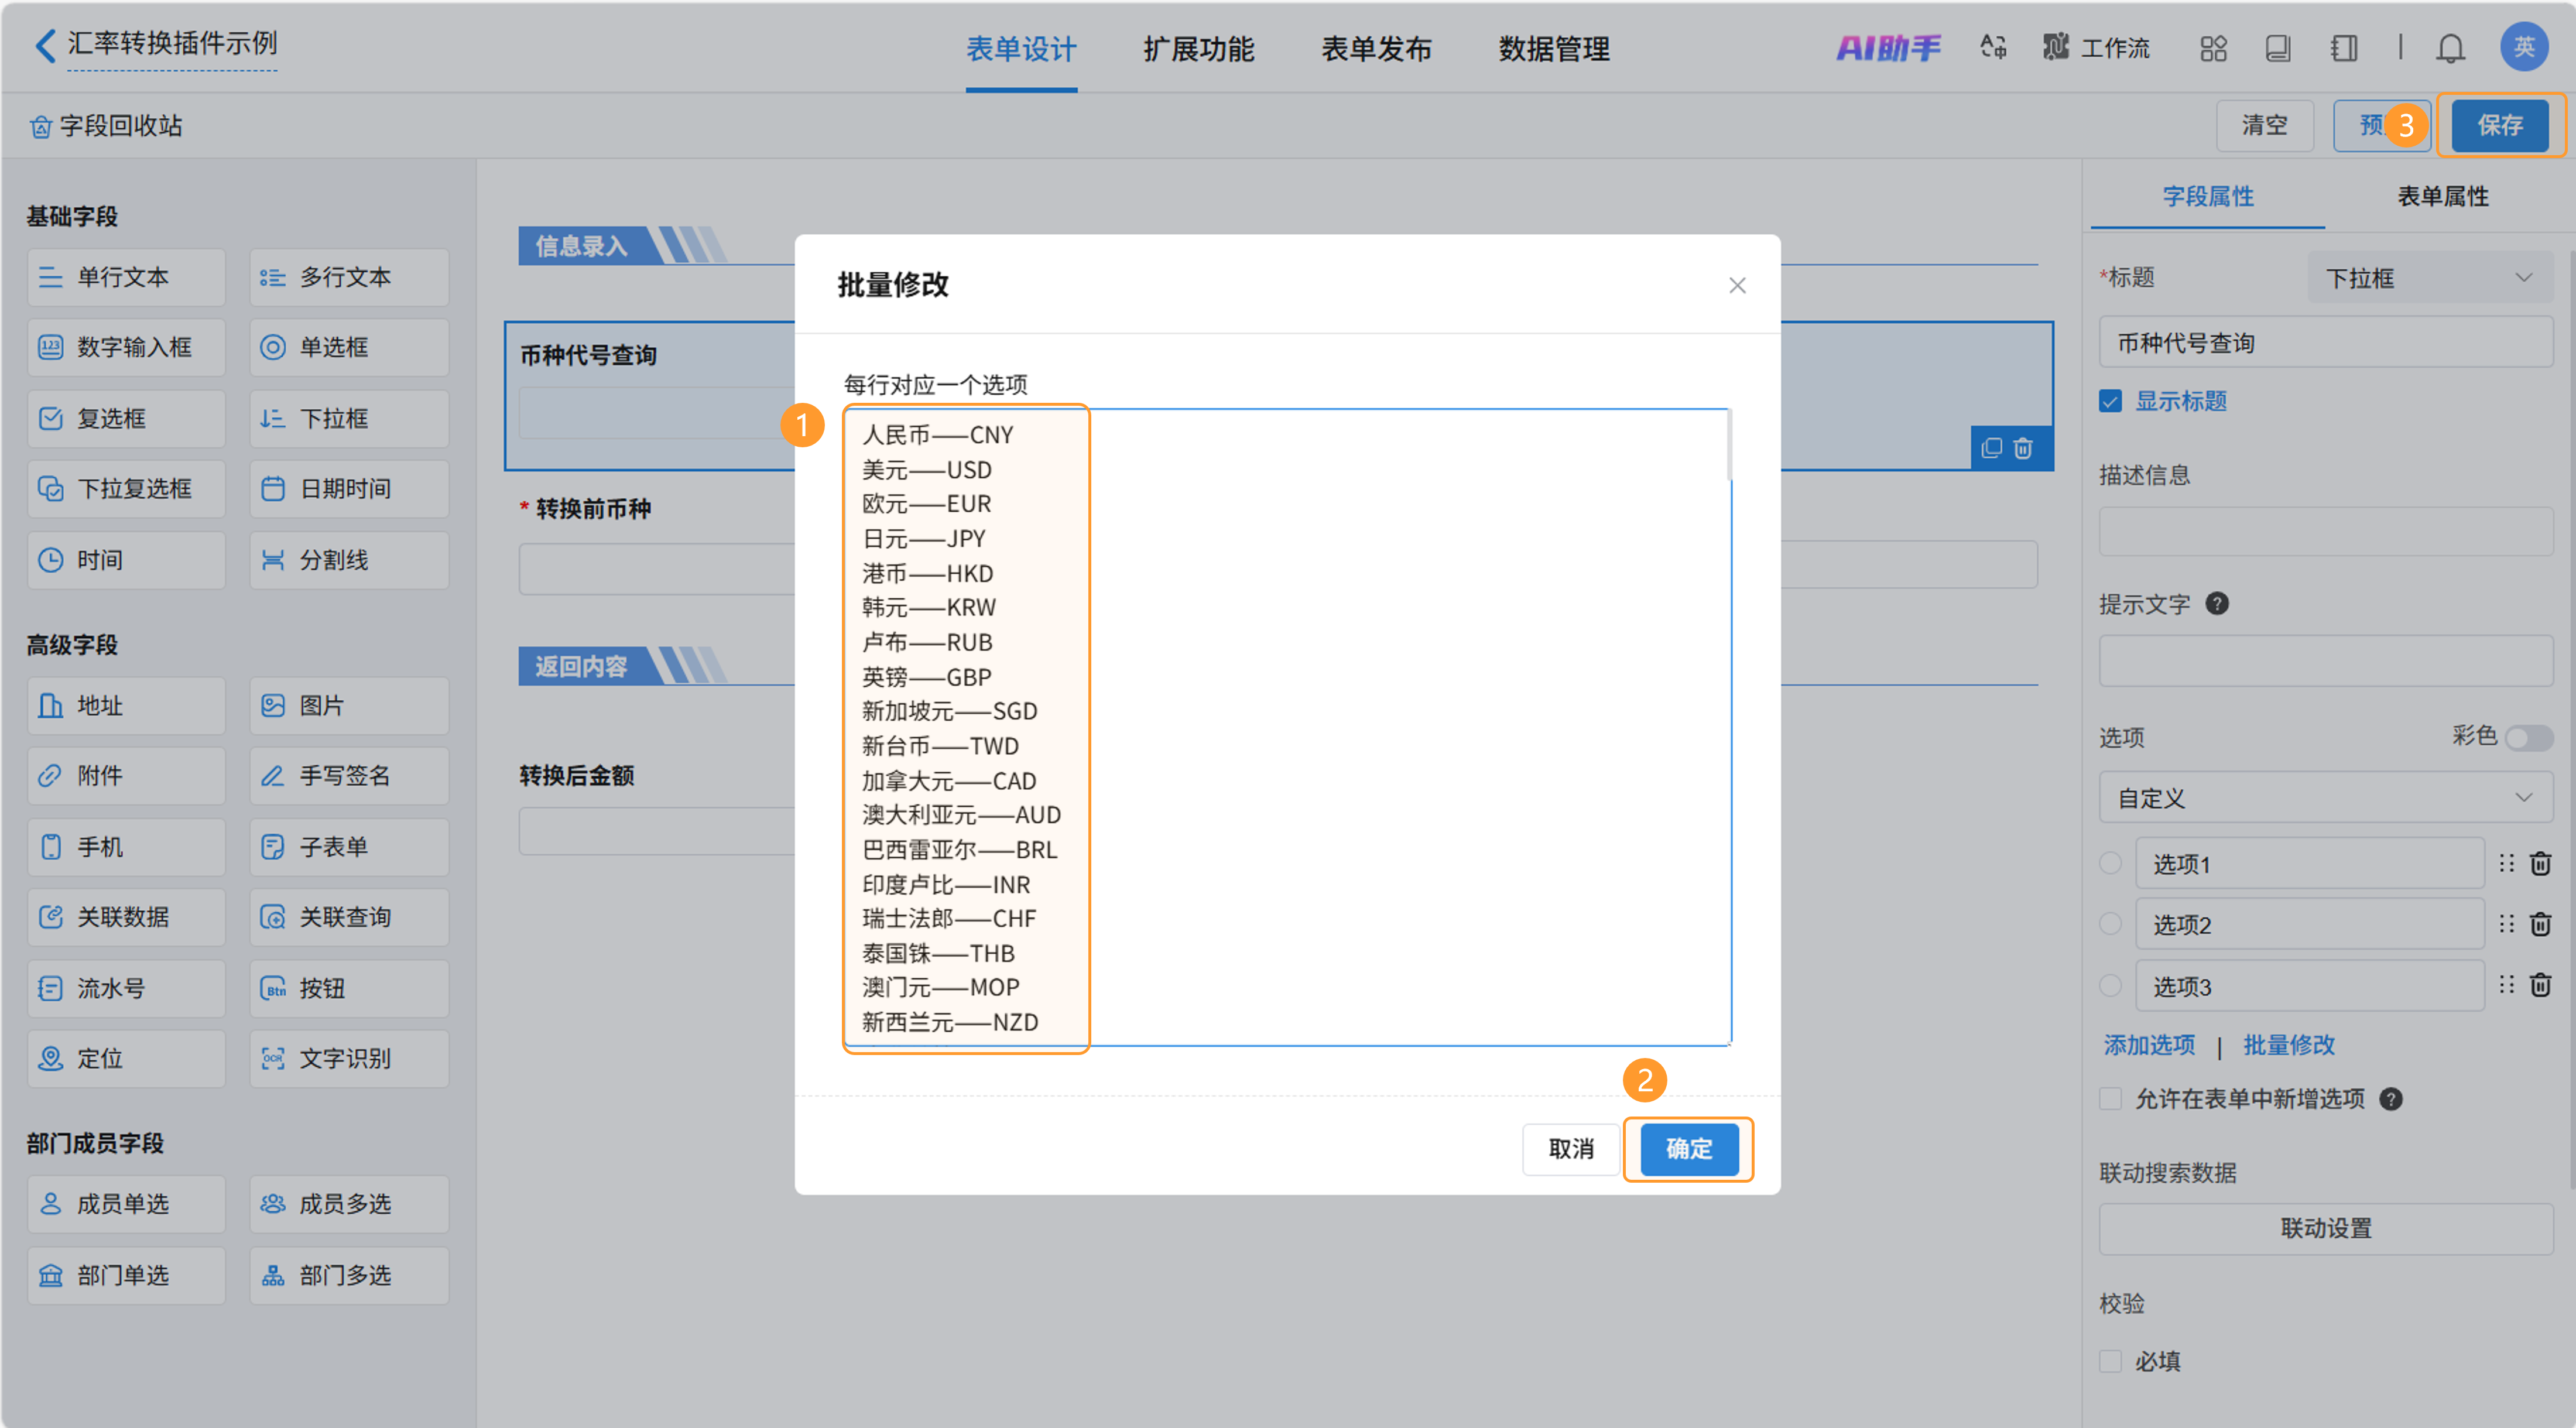This screenshot has height=1428, width=2576.
Task: Click the 批量修改 link
Action: tap(2288, 1045)
